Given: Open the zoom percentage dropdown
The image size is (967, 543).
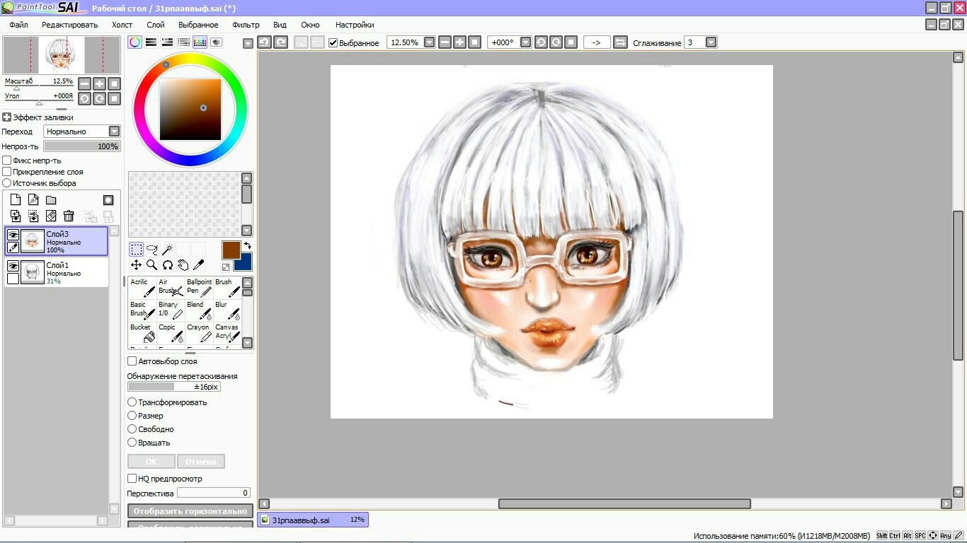Looking at the screenshot, I should (429, 42).
